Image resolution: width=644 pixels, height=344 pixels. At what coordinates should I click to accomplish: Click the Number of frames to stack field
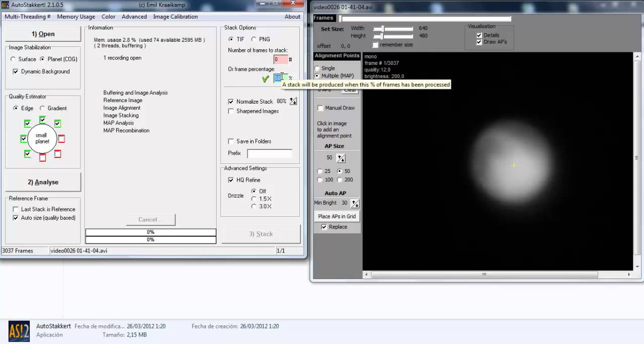point(281,59)
